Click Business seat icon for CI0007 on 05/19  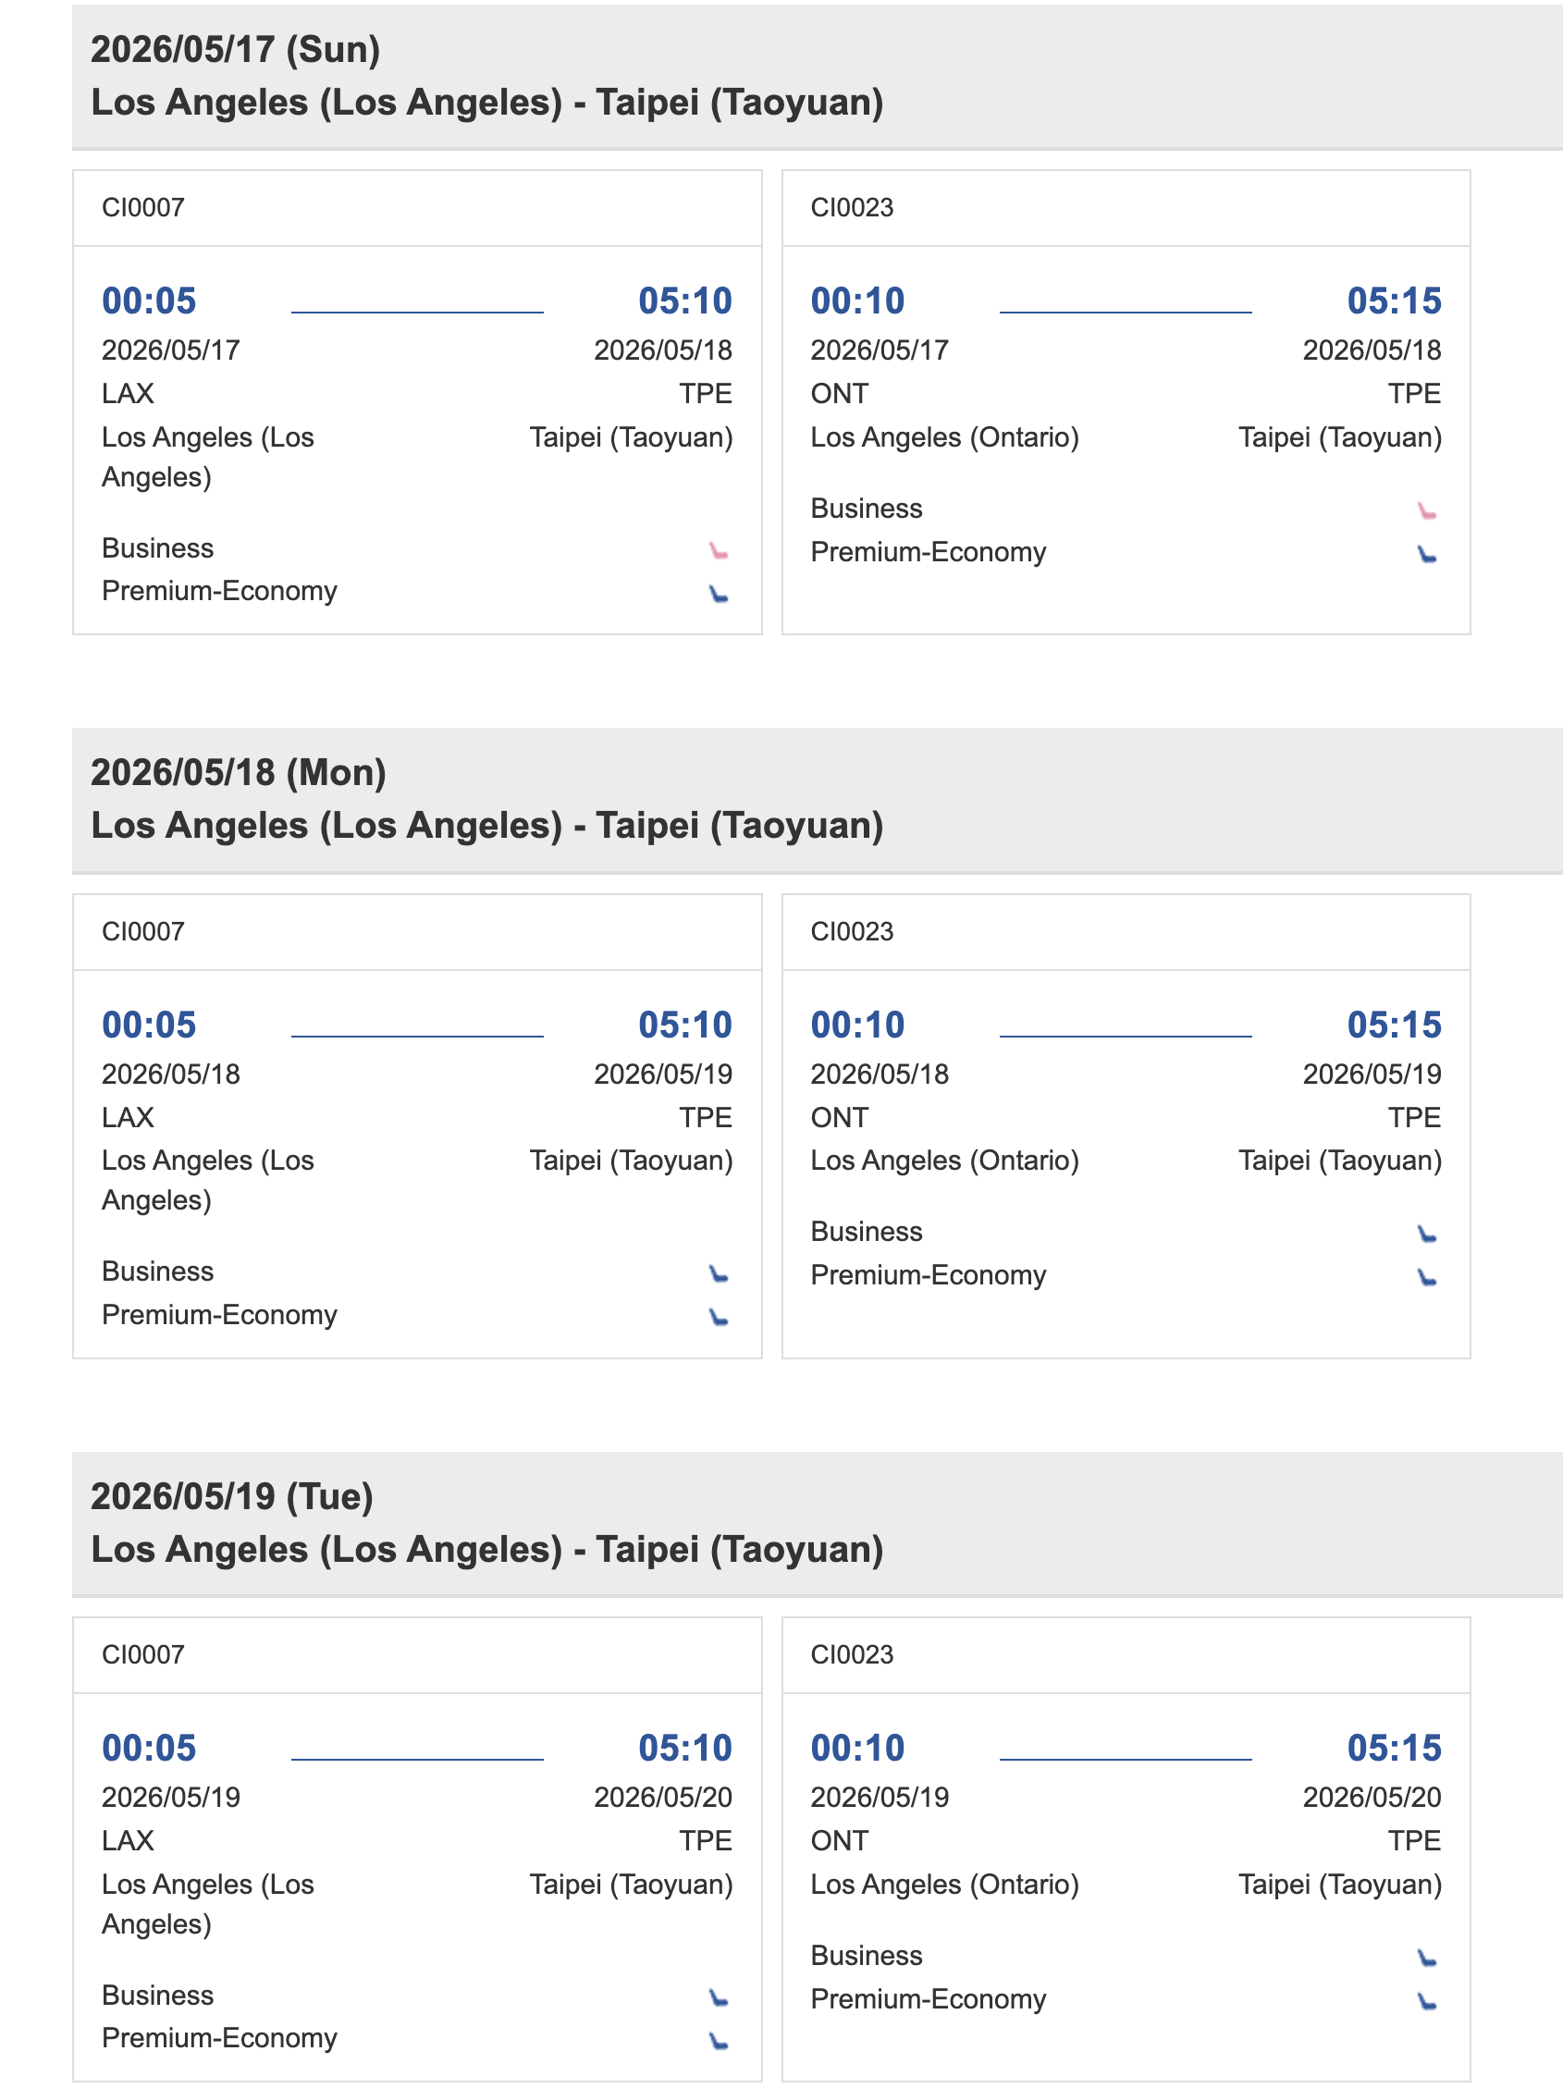(720, 1998)
